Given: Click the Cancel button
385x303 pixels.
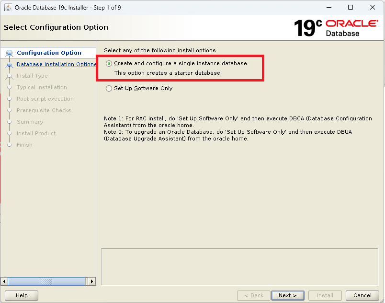Looking at the screenshot, I should tap(362, 295).
